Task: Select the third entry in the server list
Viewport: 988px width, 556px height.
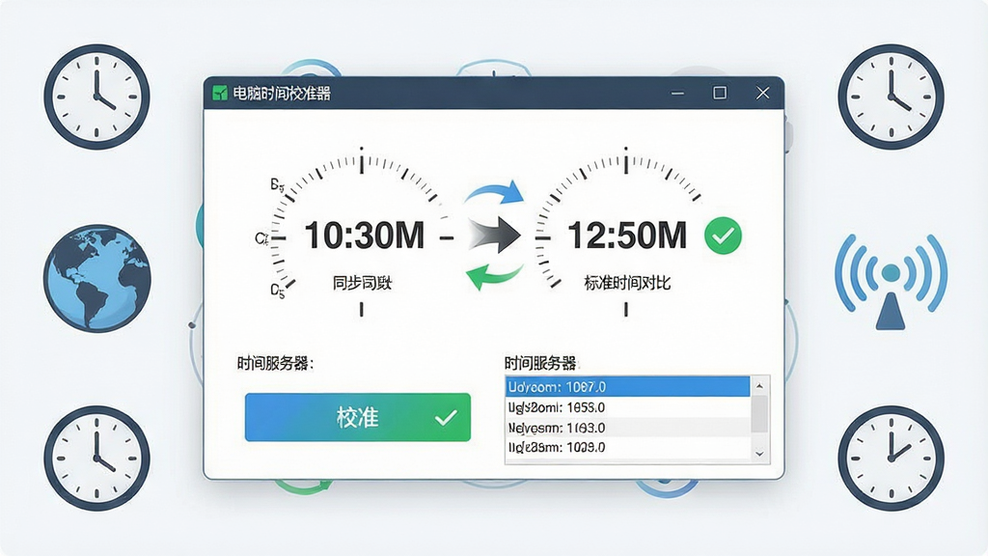Action: pyautogui.click(x=627, y=428)
